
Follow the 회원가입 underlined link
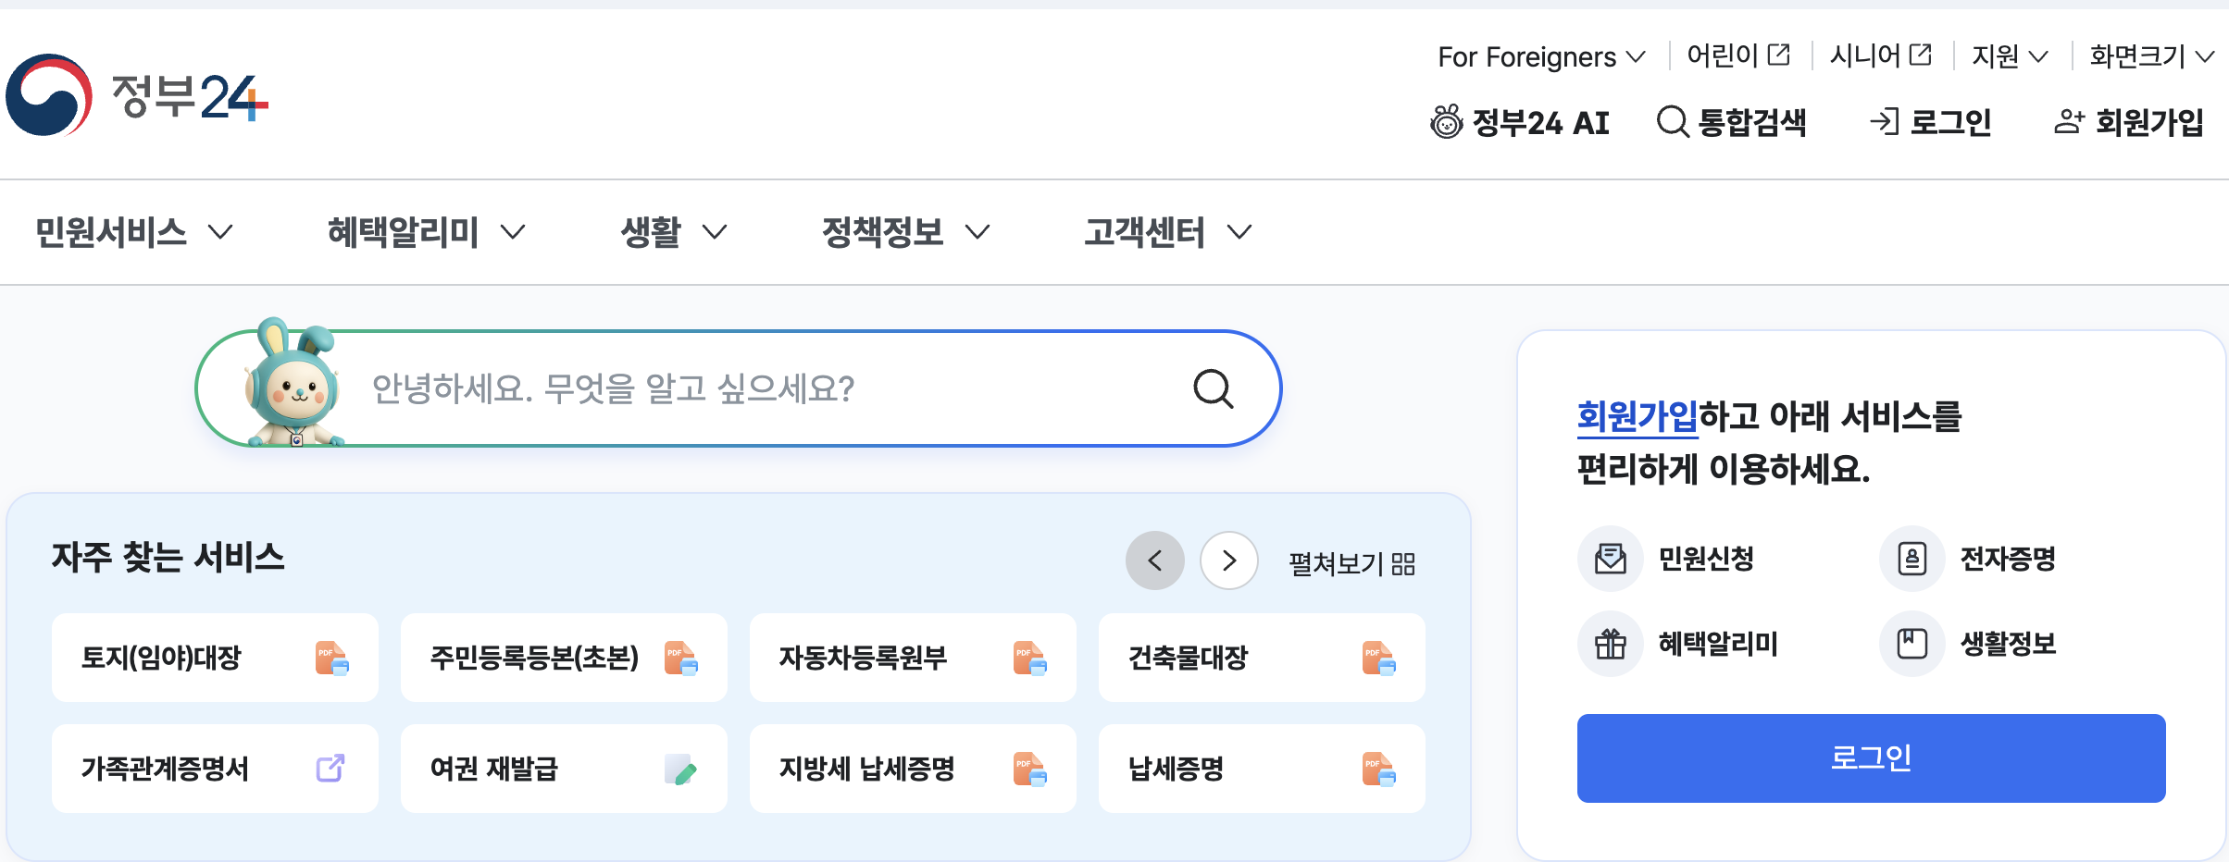1638,416
